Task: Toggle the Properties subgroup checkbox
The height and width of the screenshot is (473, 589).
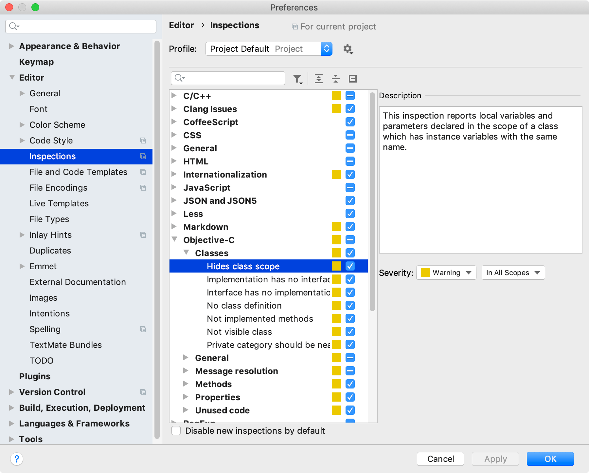Action: pyautogui.click(x=350, y=397)
